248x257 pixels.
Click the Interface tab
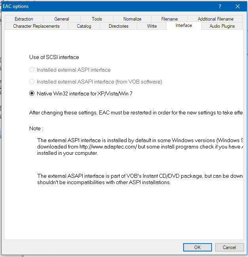coord(184,25)
